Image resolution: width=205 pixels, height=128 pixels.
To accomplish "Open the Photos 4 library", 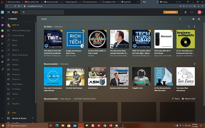I will click(16, 79).
